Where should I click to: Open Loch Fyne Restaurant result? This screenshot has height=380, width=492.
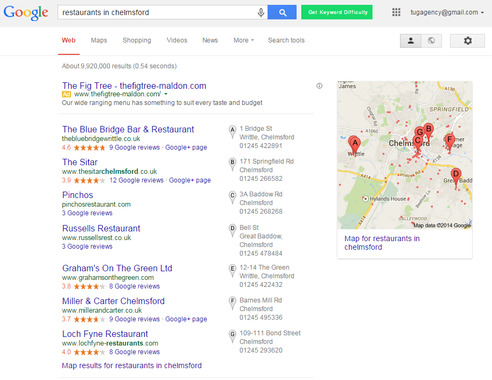(x=105, y=334)
